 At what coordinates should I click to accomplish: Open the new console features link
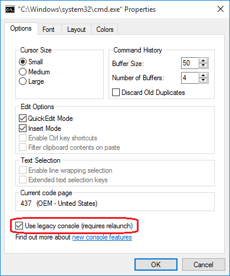point(102,237)
